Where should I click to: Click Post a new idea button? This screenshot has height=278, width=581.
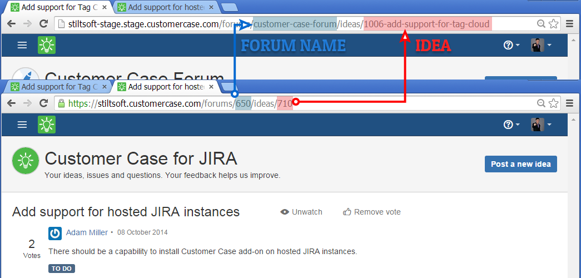point(520,164)
